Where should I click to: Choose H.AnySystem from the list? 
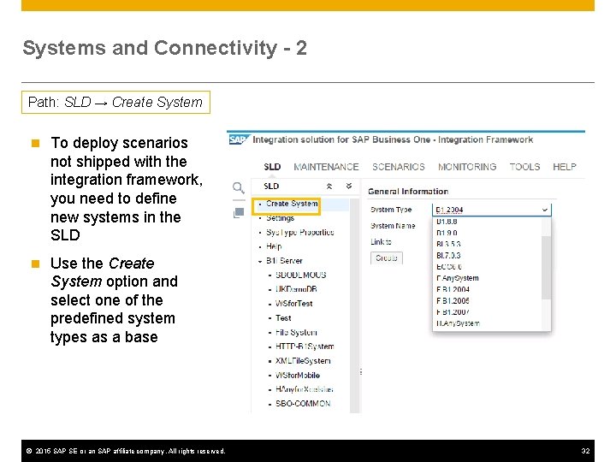pyautogui.click(x=458, y=323)
